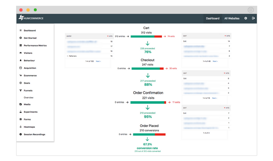
Task: Open Ecommerce section in sidebar
Action: click(x=30, y=75)
